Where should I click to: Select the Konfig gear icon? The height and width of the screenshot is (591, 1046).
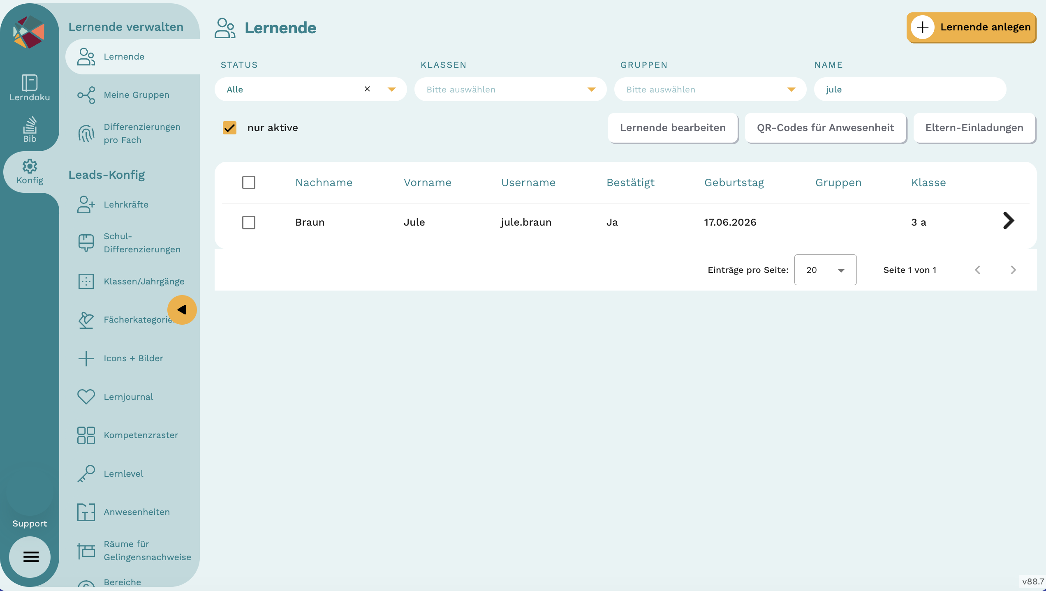pos(30,166)
